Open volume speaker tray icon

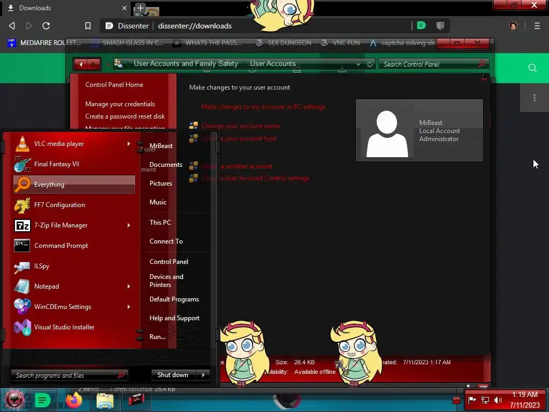(498, 400)
